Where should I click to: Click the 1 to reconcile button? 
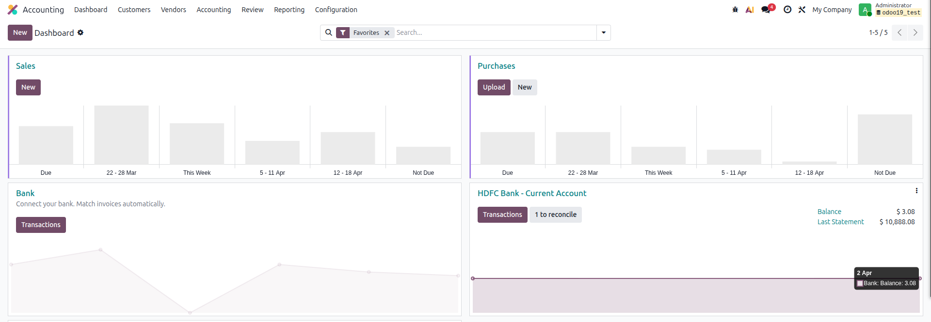(556, 215)
